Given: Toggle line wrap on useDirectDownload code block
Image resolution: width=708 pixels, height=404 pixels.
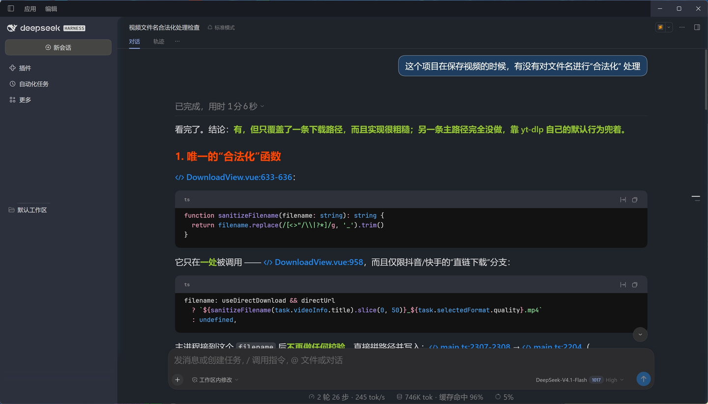Looking at the screenshot, I should click(623, 285).
